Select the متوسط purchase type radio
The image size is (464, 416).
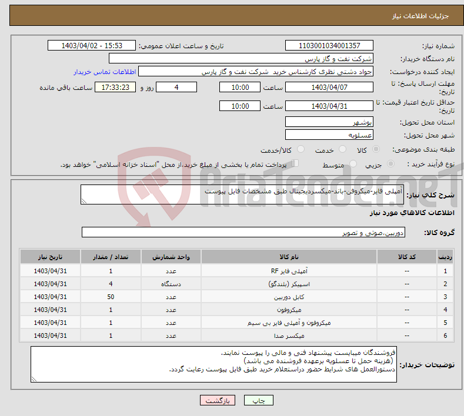point(353,163)
